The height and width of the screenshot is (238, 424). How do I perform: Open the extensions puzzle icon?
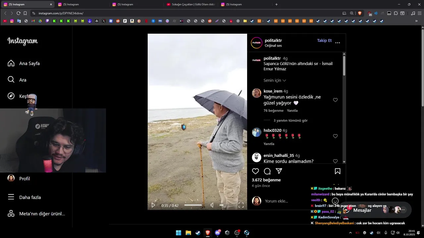396,13
